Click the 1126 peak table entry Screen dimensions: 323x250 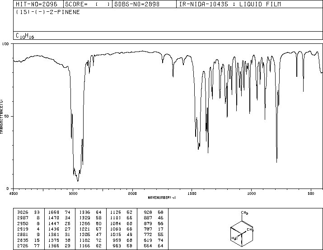(122, 212)
